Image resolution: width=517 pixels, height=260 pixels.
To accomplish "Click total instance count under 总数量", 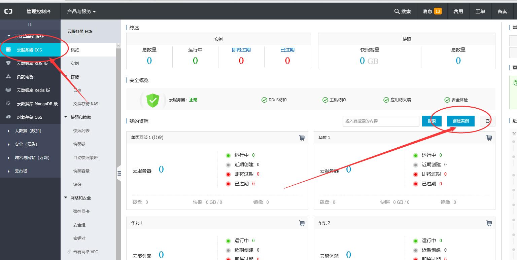I will [x=149, y=61].
